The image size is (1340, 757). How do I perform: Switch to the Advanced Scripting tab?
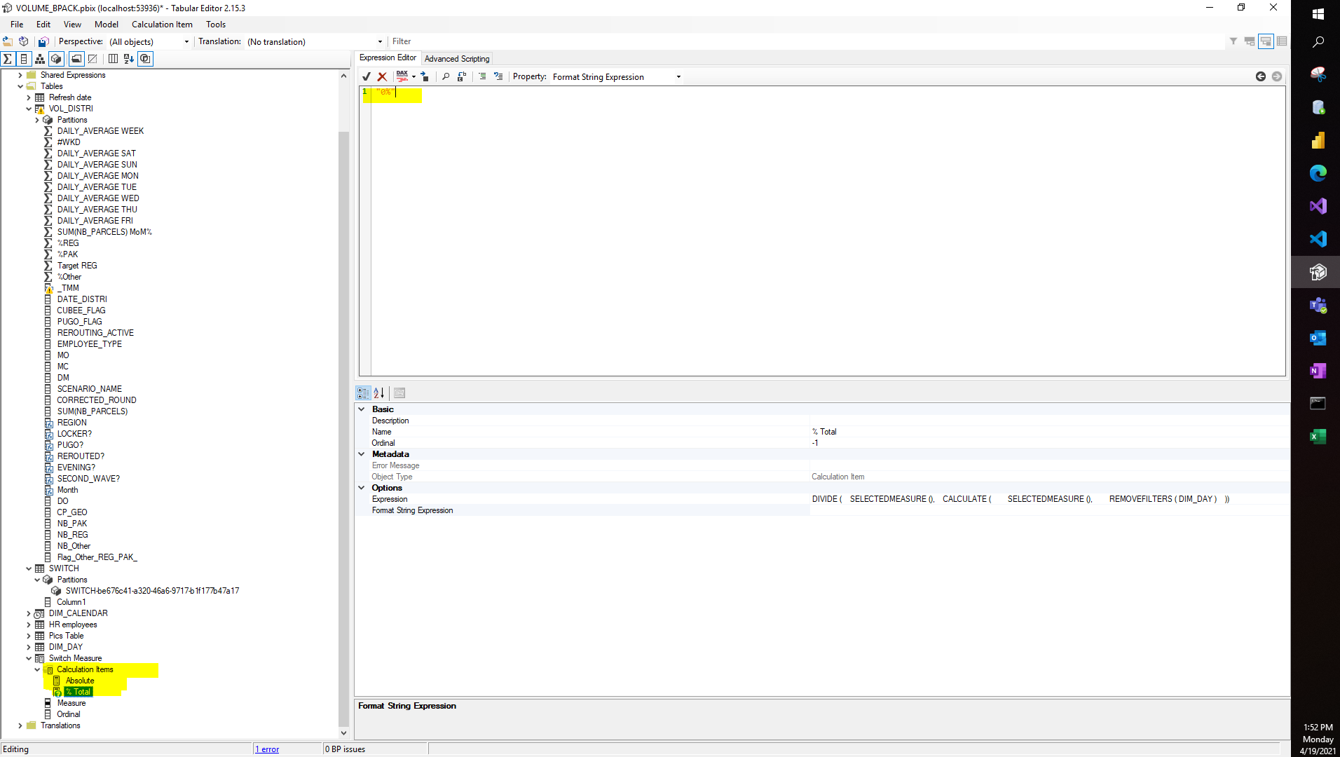pos(457,59)
